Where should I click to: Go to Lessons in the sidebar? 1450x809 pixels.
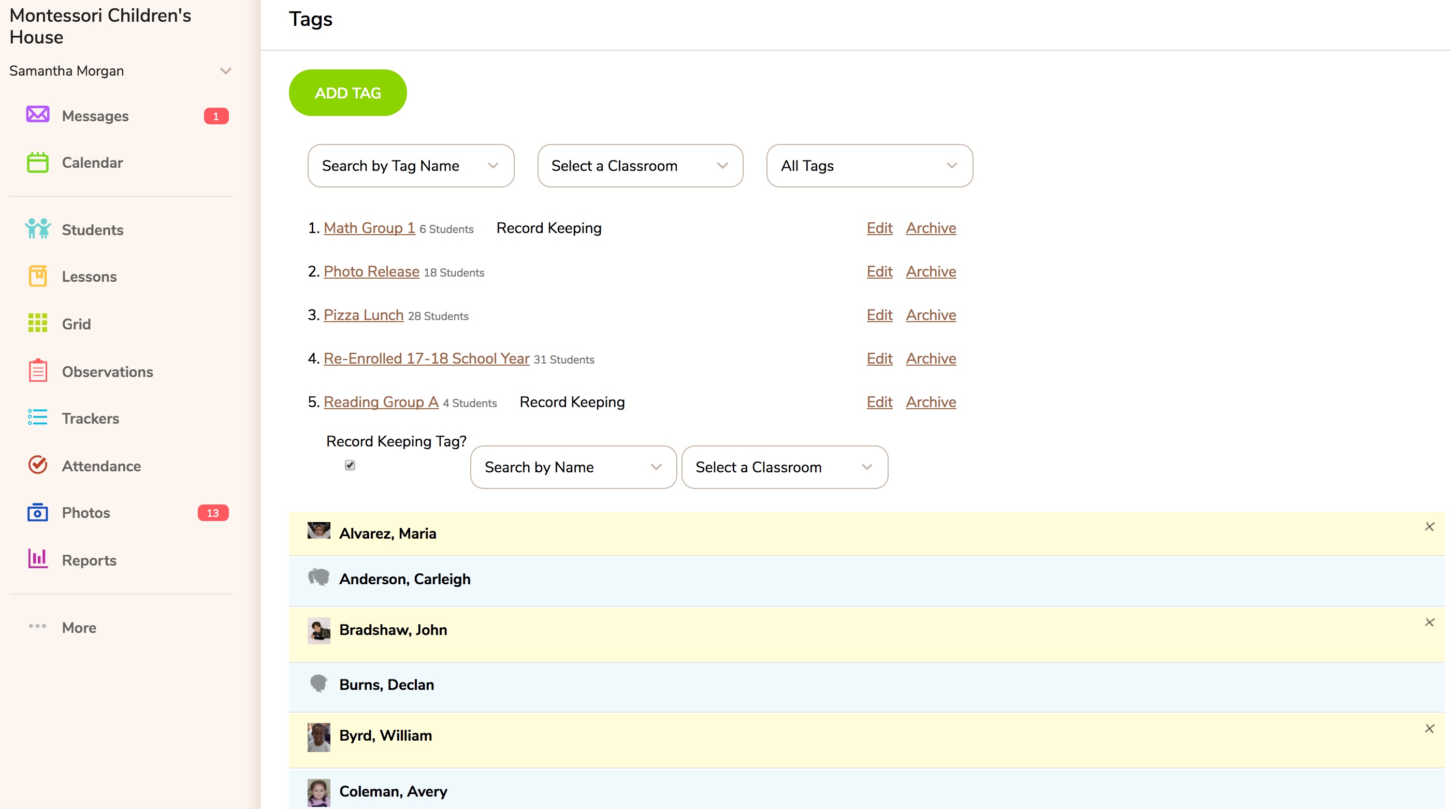[x=89, y=277]
